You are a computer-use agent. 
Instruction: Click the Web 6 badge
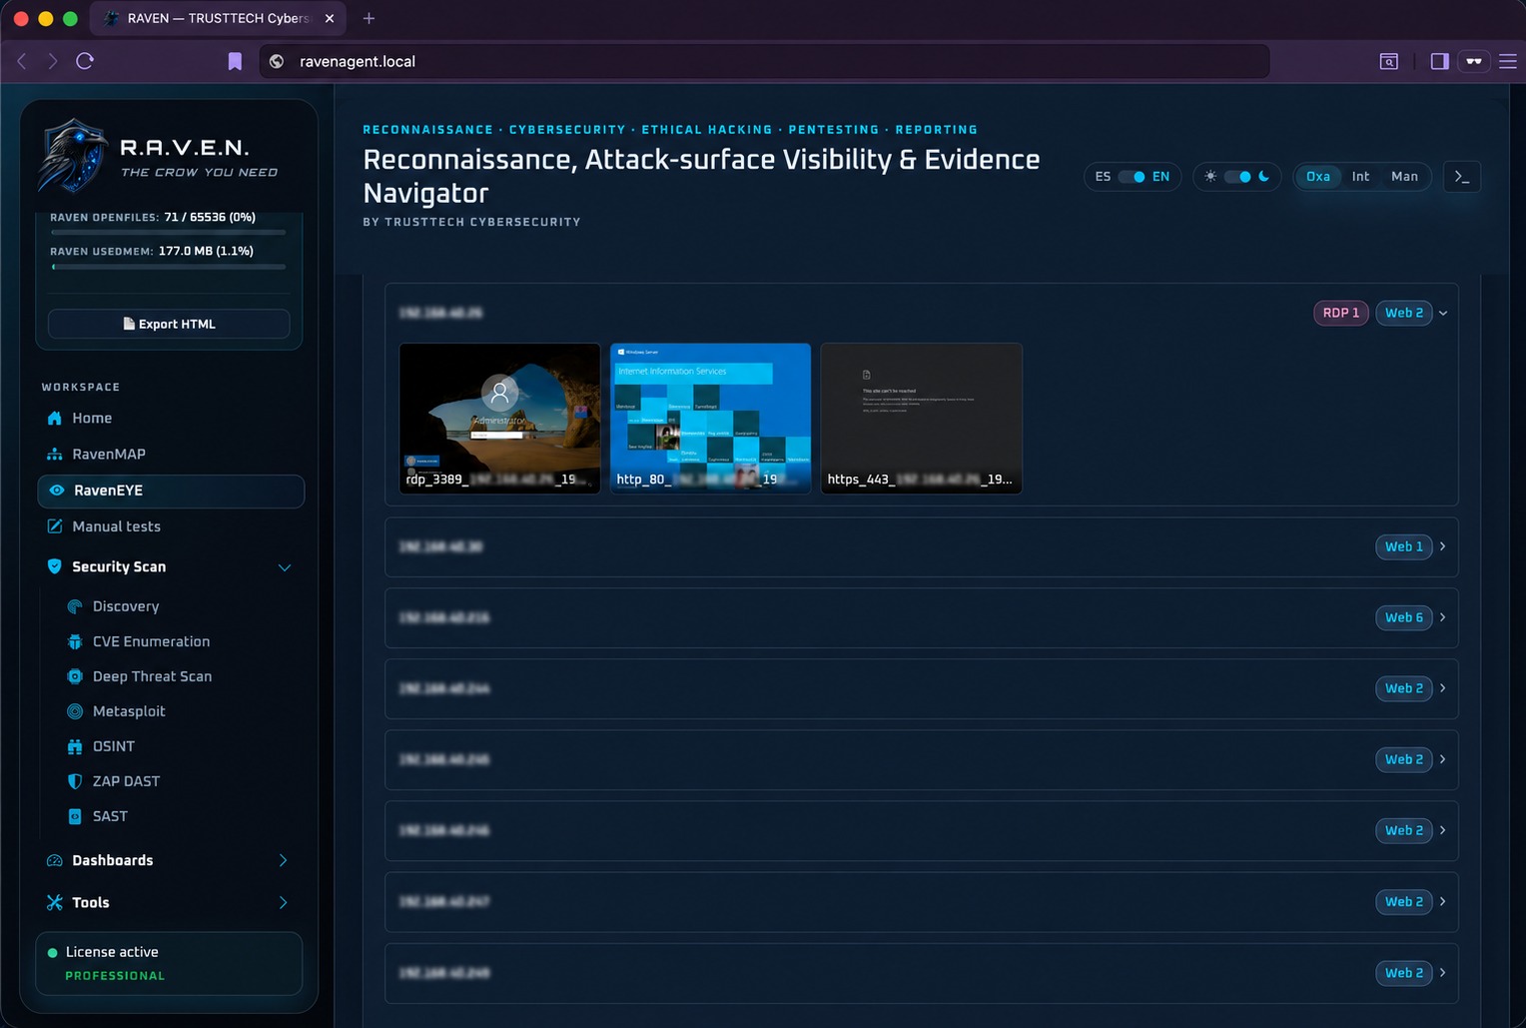(x=1404, y=617)
